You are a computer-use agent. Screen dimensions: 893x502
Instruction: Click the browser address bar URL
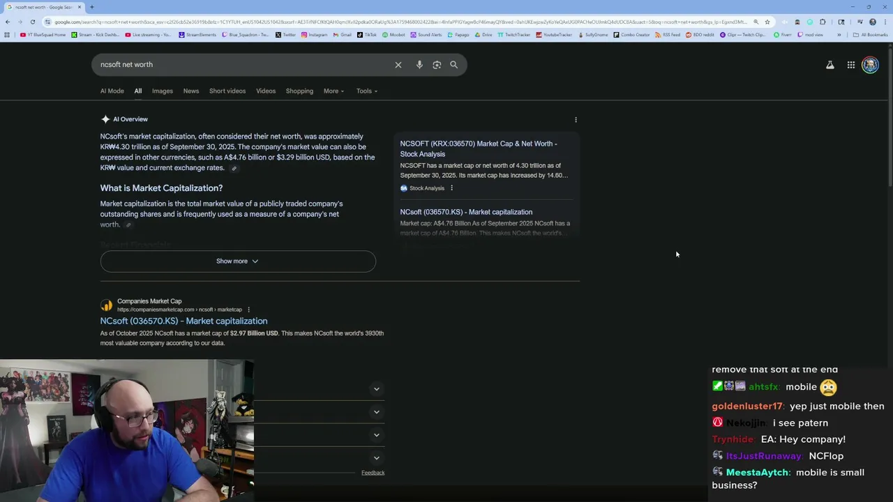pyautogui.click(x=401, y=22)
